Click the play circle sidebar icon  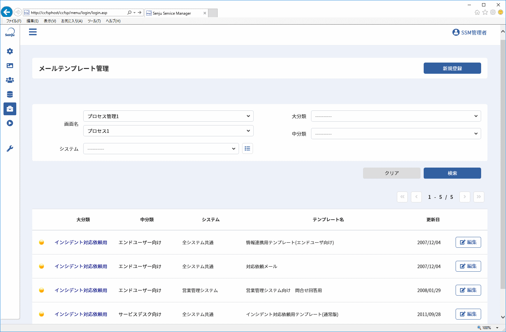[x=10, y=123]
